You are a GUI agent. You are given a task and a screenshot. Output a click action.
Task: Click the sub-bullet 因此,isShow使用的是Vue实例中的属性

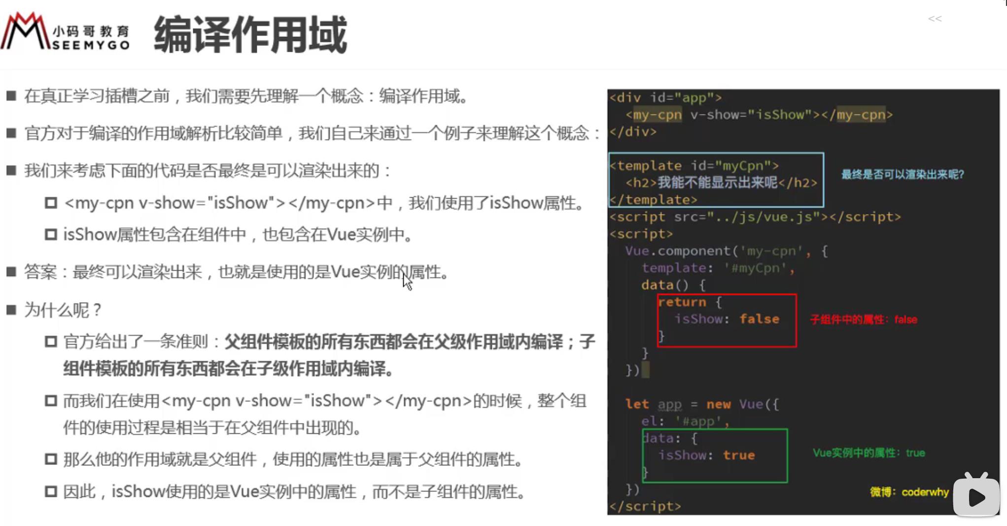295,491
